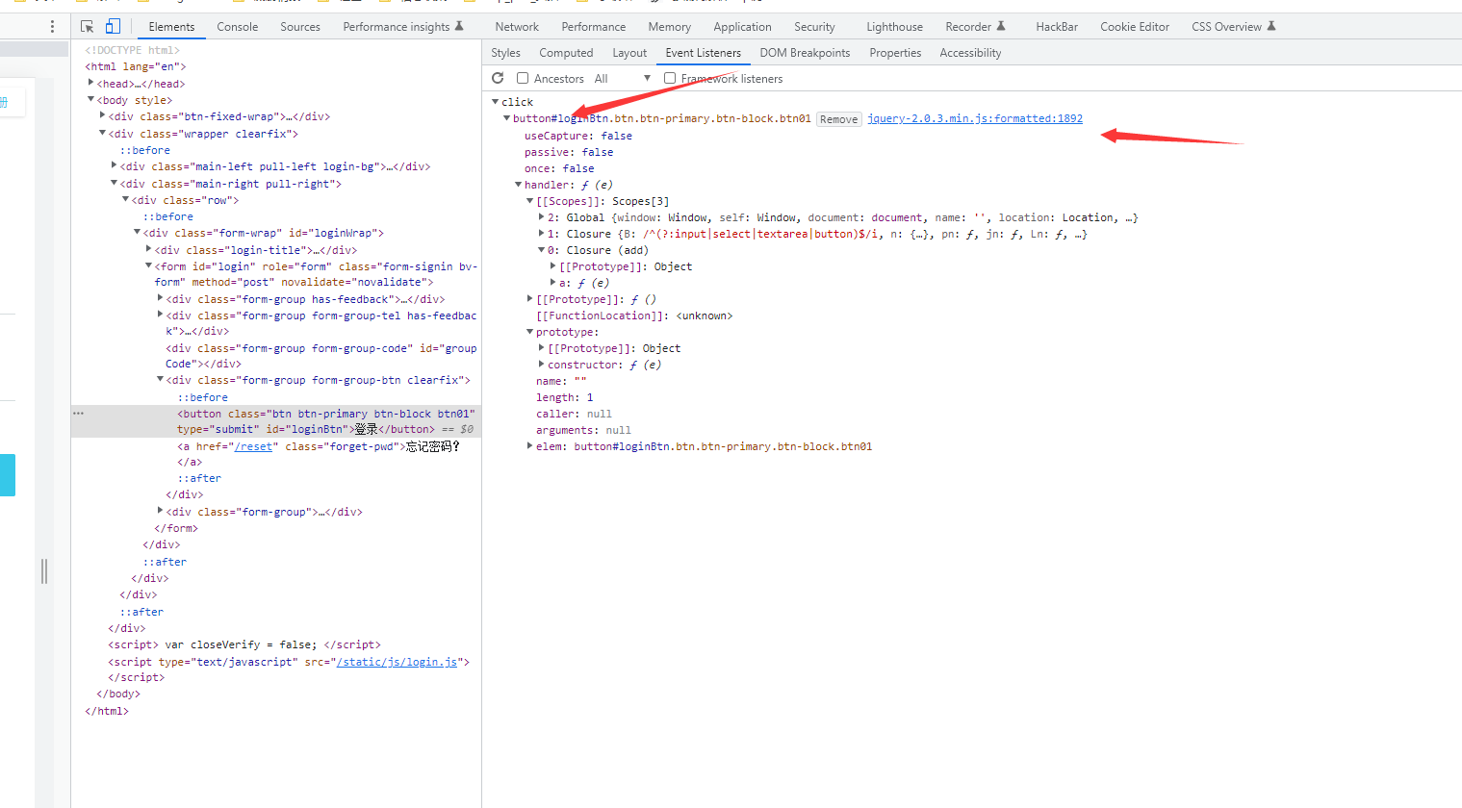Open the Security tab
The height and width of the screenshot is (808, 1462).
pos(814,27)
